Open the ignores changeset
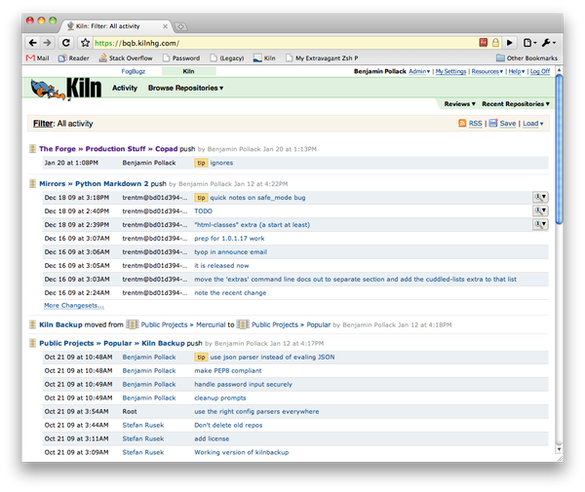Screen dimensions: 585x492 [221, 163]
